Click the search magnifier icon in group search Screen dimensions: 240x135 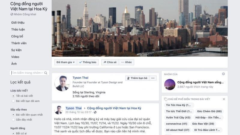tap(46, 73)
